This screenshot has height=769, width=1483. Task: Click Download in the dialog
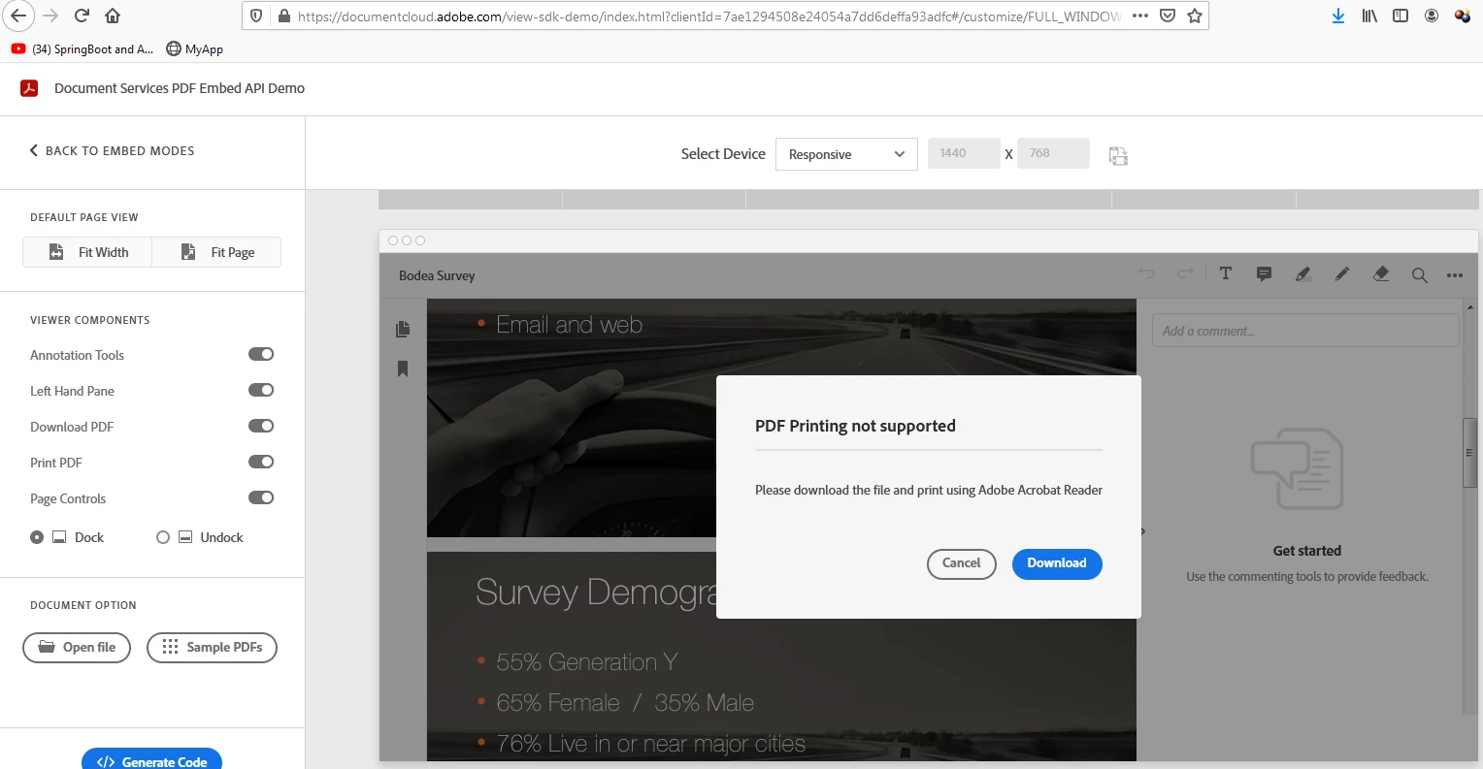pyautogui.click(x=1057, y=563)
